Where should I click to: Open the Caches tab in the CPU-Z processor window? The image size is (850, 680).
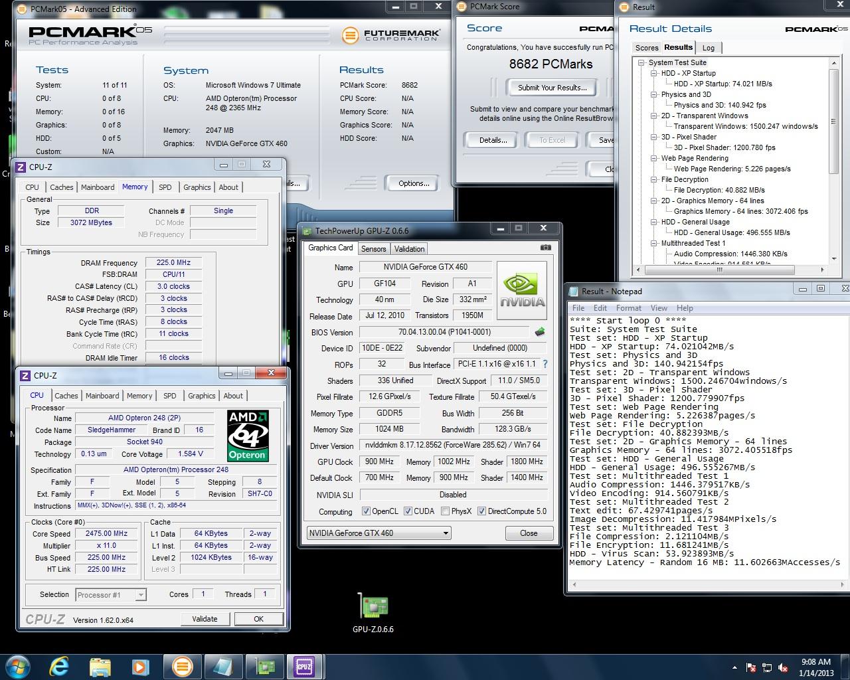click(66, 396)
